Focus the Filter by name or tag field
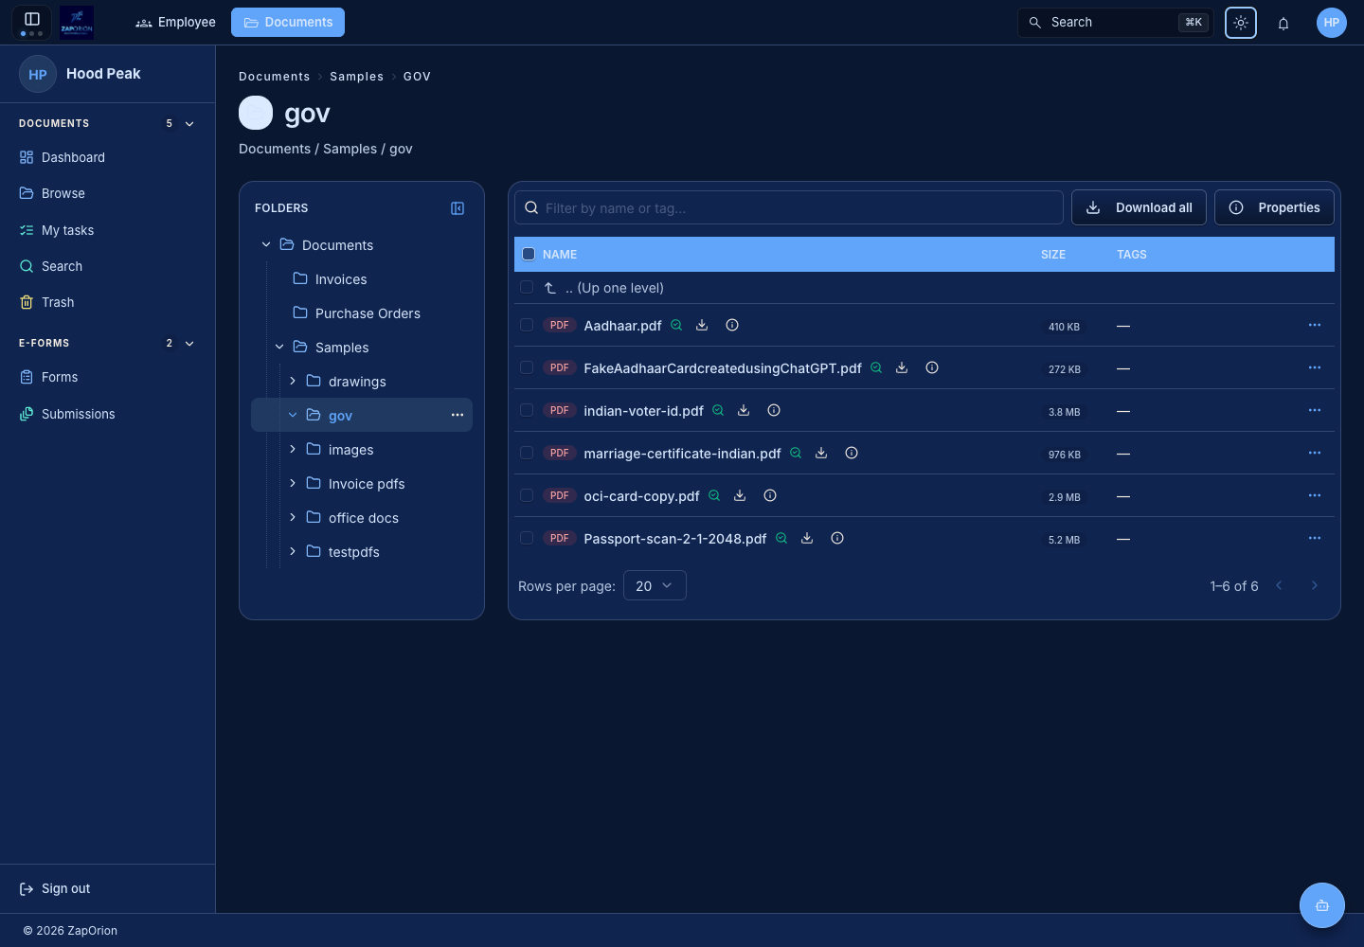 pos(789,207)
